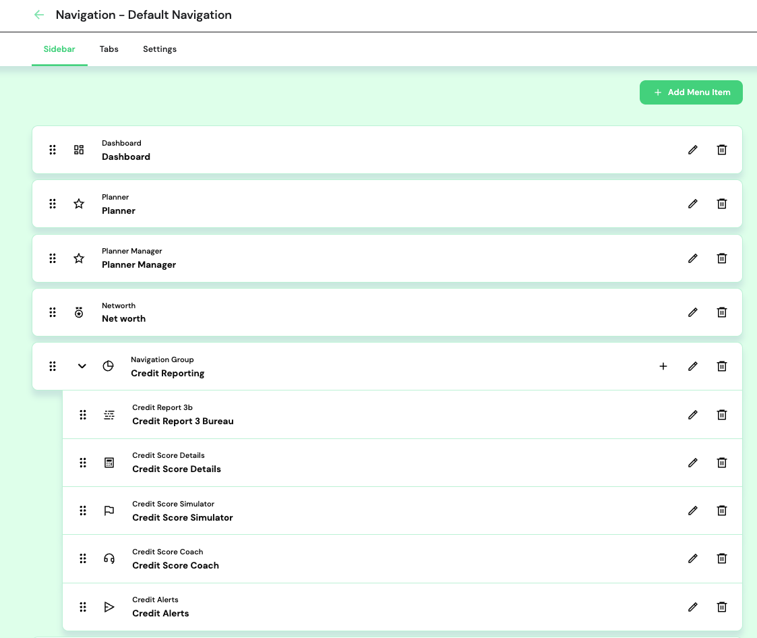The height and width of the screenshot is (638, 757).
Task: Delete the Dashboard menu item
Action: point(722,150)
